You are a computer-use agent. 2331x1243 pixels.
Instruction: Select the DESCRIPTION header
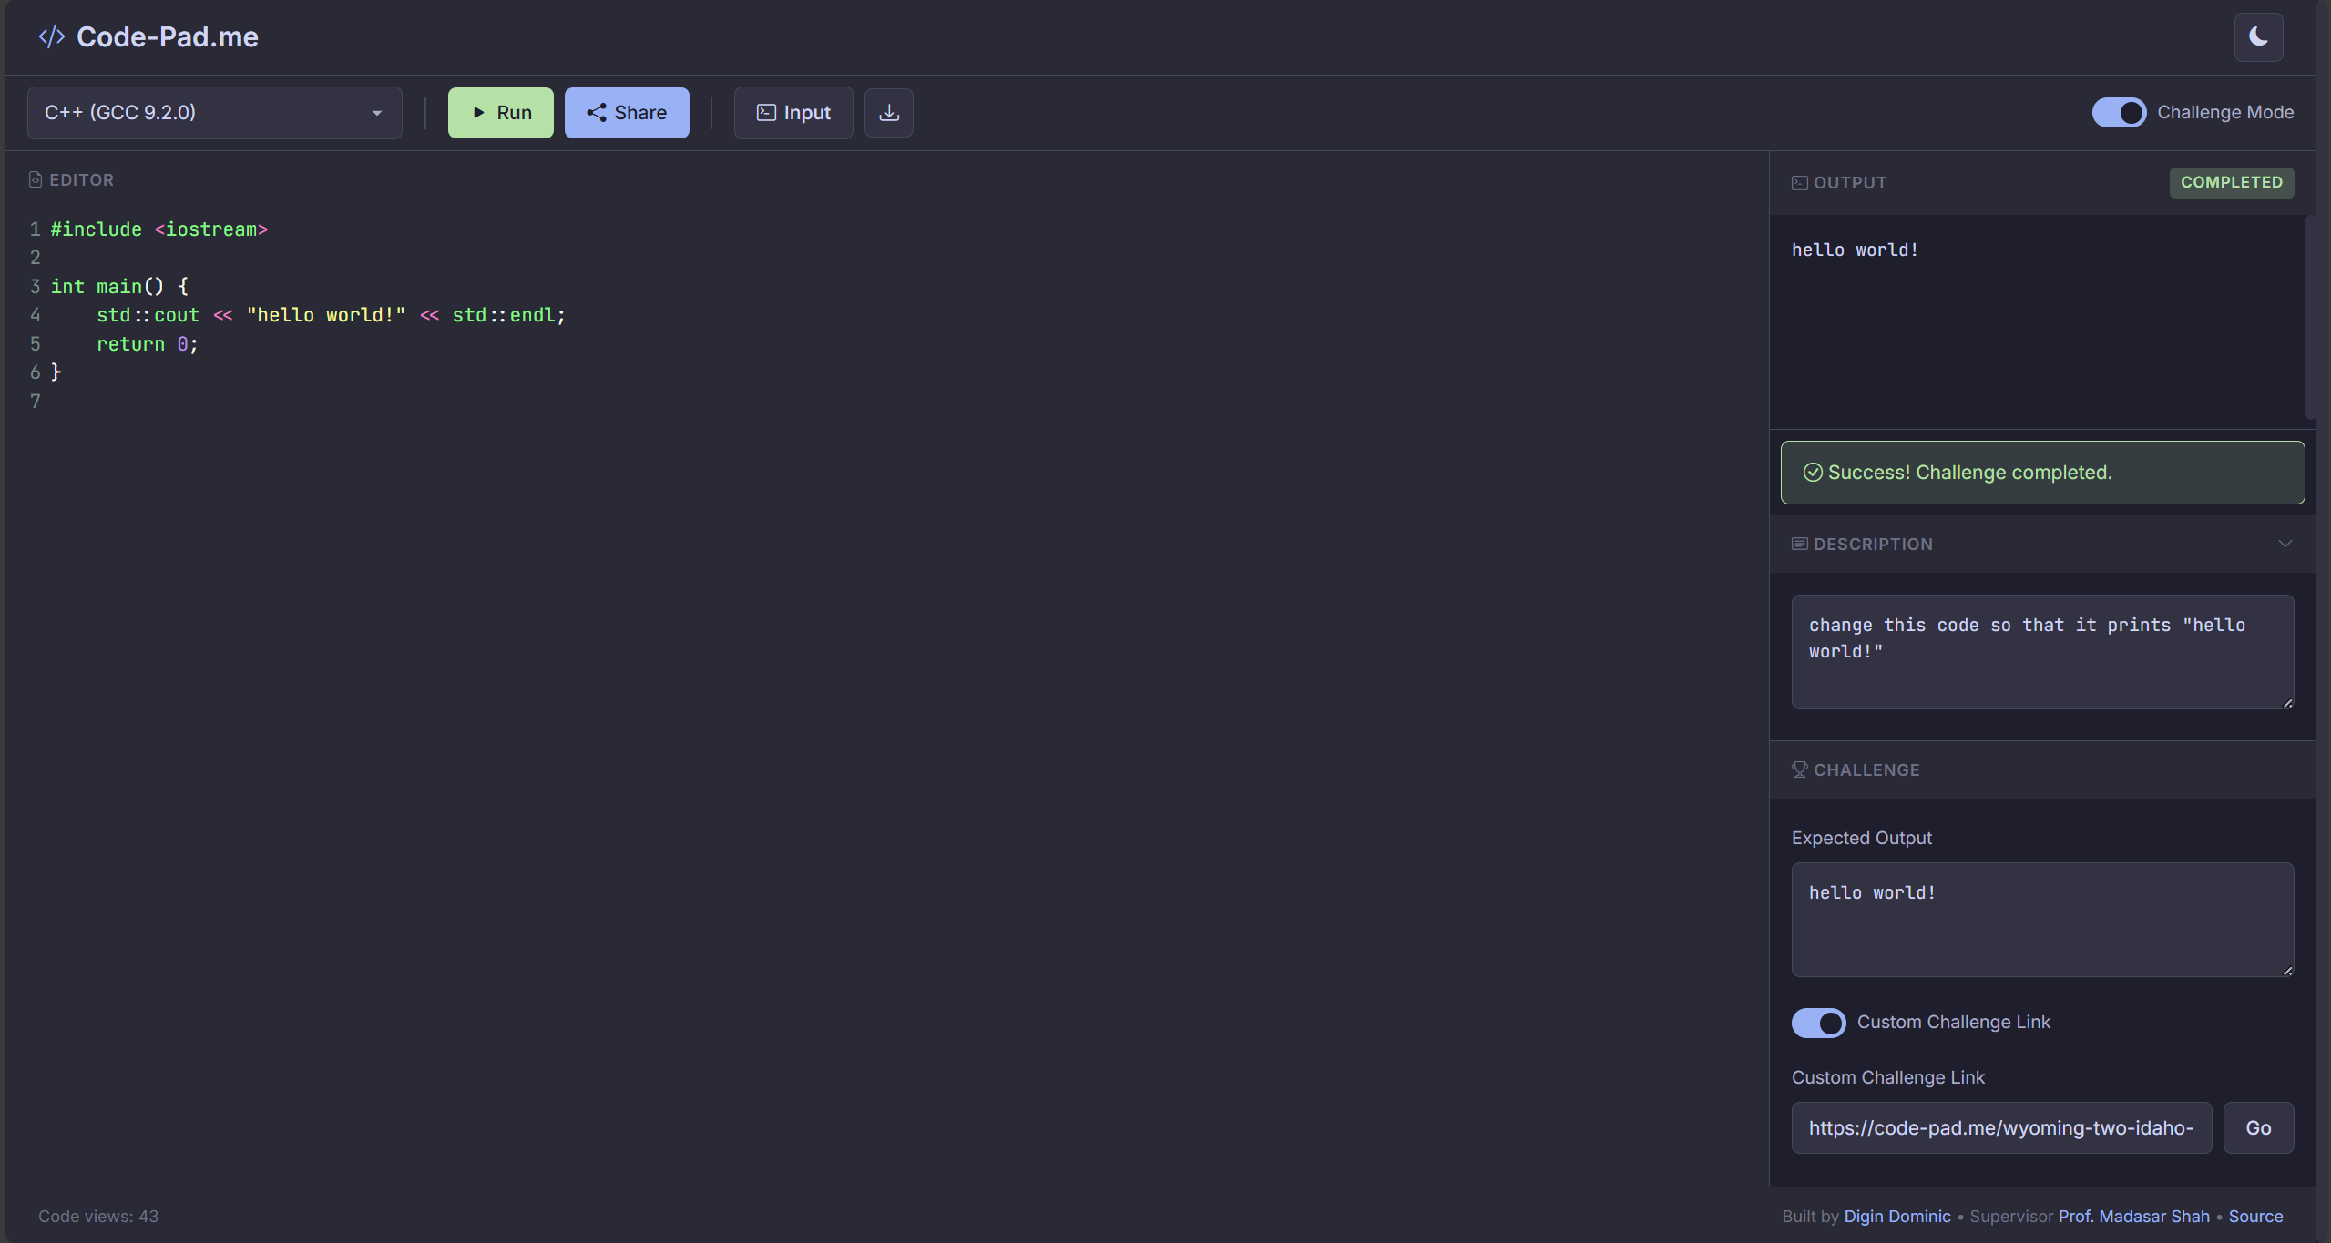1872,544
